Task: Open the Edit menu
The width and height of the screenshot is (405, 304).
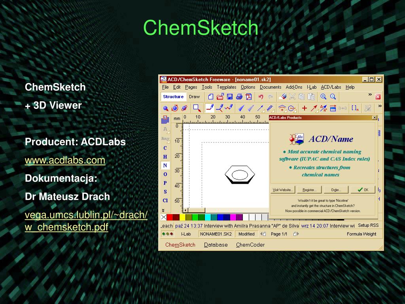Action: (177, 87)
